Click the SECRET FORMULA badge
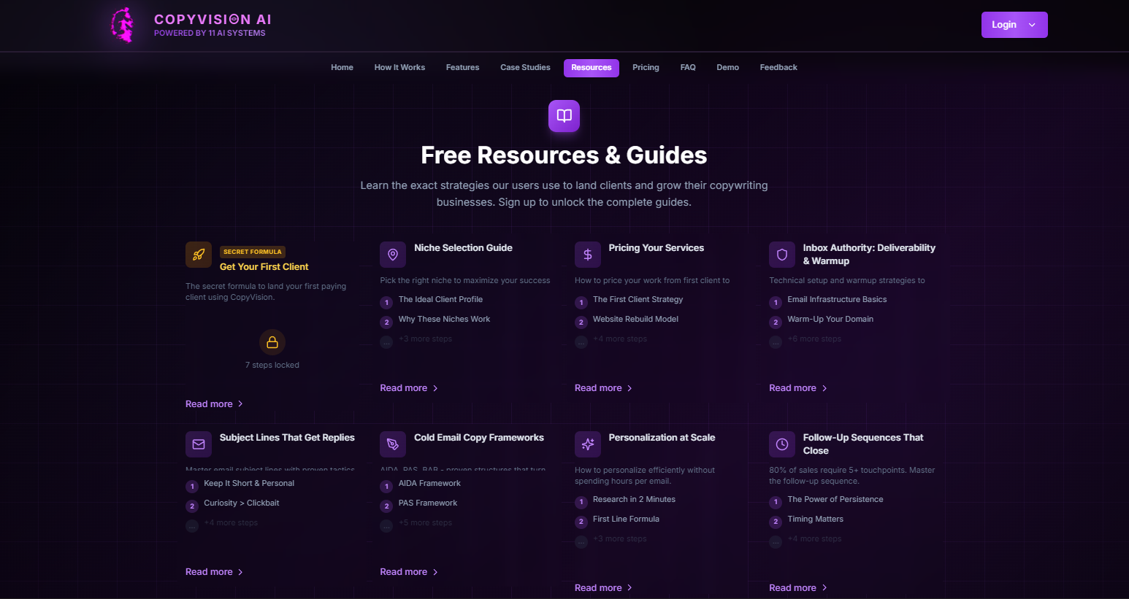Screen dimensions: 1129x599 pos(253,252)
